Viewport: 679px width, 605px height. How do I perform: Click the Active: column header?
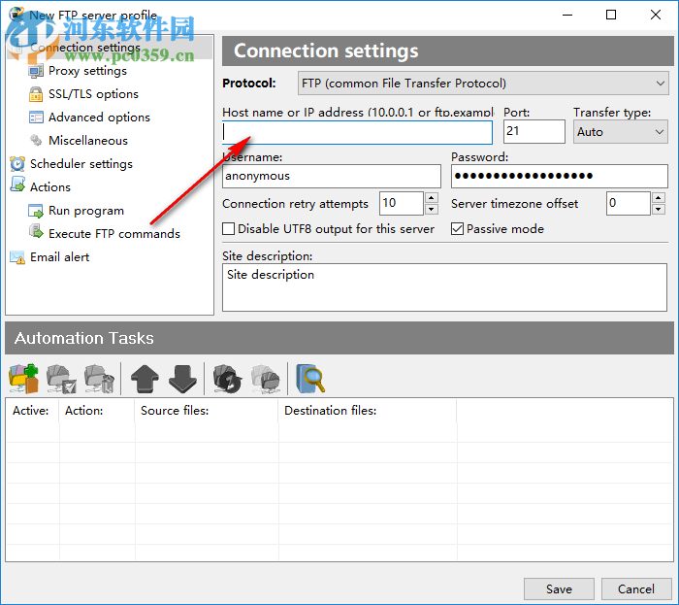point(32,411)
